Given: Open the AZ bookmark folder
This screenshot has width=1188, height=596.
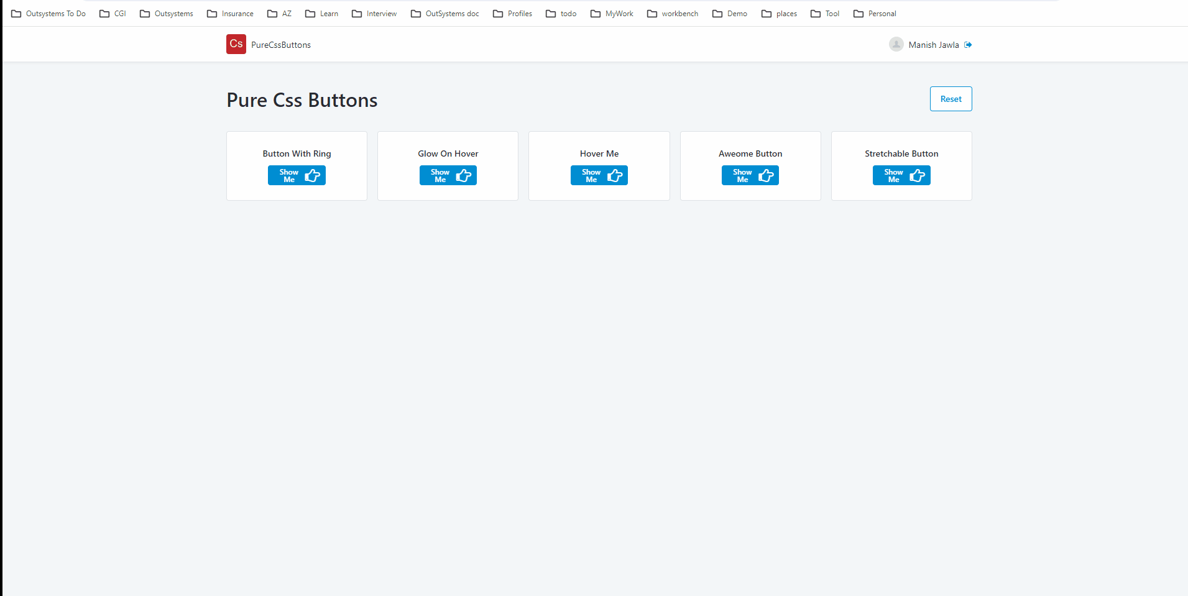Looking at the screenshot, I should (279, 14).
